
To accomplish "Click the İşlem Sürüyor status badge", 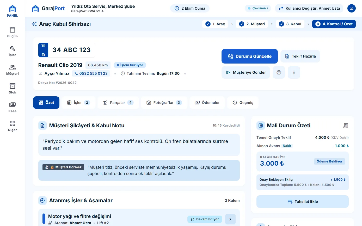I will [130, 65].
